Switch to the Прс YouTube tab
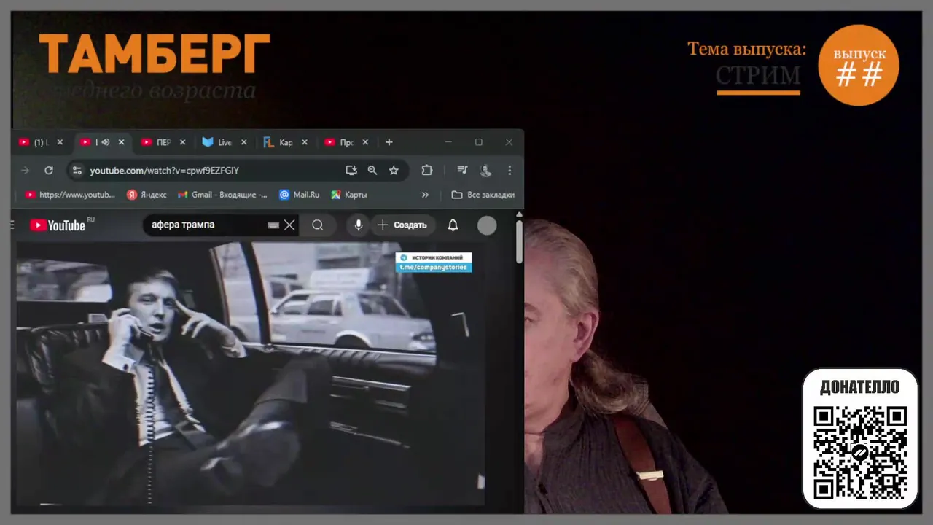The image size is (933, 525). 340,142
